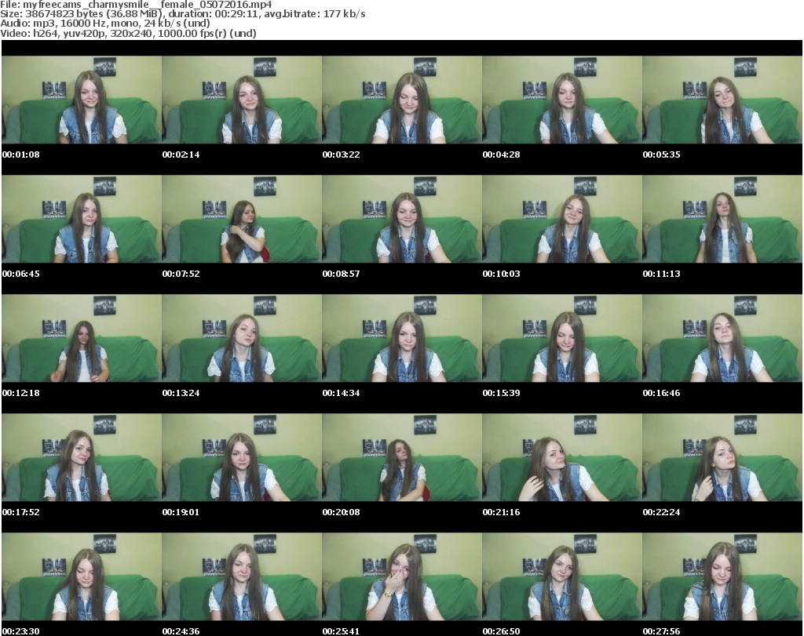This screenshot has height=636, width=804.
Task: Click the thumbnail frame at 00:08:57
Action: (x=402, y=219)
